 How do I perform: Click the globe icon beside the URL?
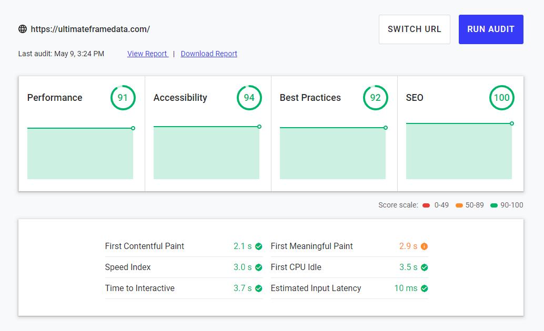(23, 29)
